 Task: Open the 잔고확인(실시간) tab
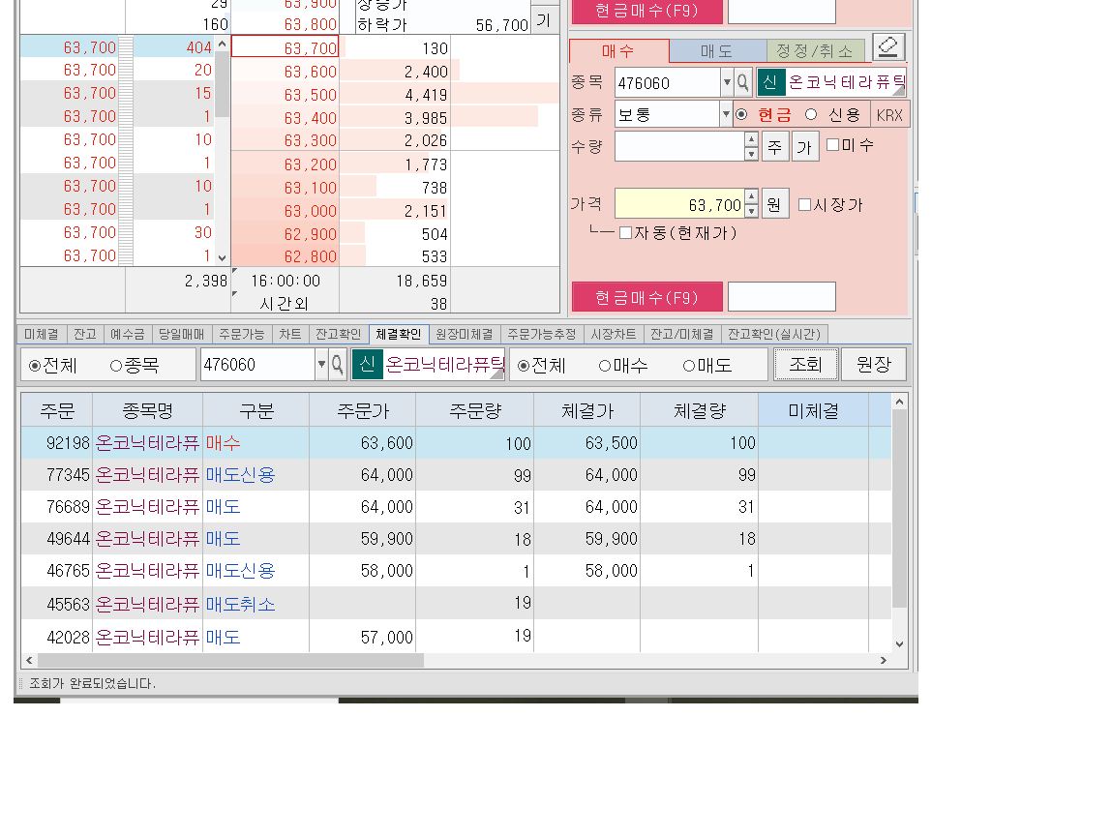774,334
